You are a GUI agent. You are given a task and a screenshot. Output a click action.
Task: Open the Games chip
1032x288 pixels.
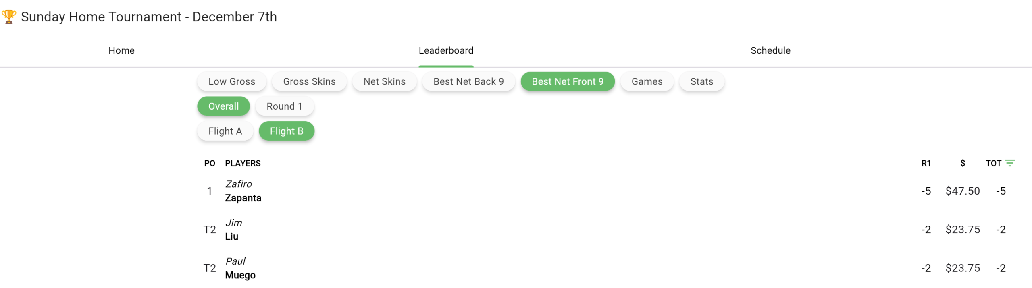(x=647, y=81)
